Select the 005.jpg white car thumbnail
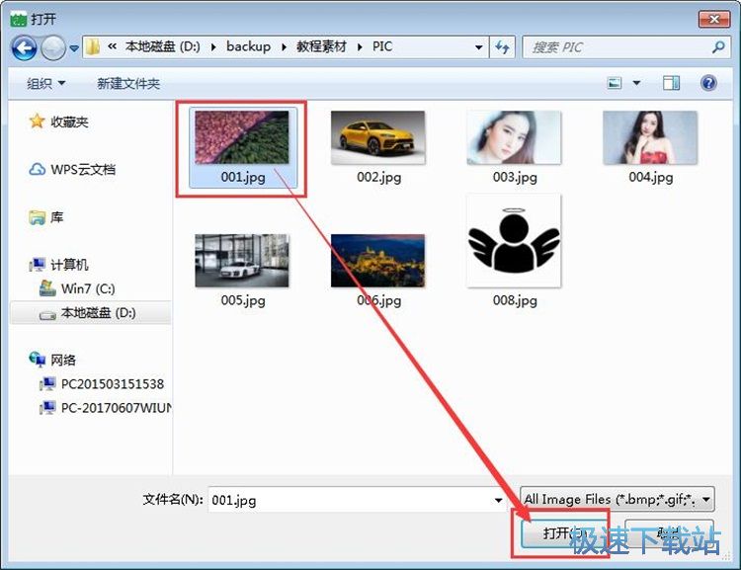The image size is (741, 570). pos(242,261)
